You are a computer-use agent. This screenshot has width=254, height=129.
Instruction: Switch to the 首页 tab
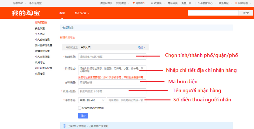(62, 13)
